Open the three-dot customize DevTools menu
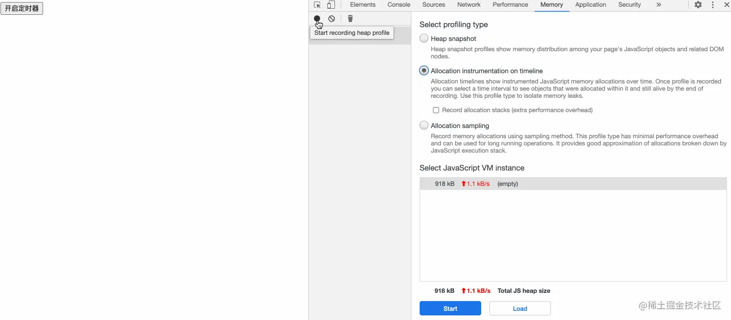Screen dimensions: 731x320 pos(713,5)
